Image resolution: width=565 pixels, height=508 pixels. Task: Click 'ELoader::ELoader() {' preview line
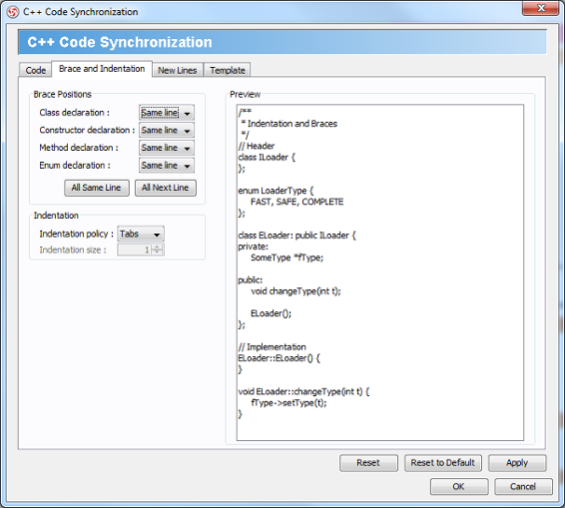(x=279, y=358)
